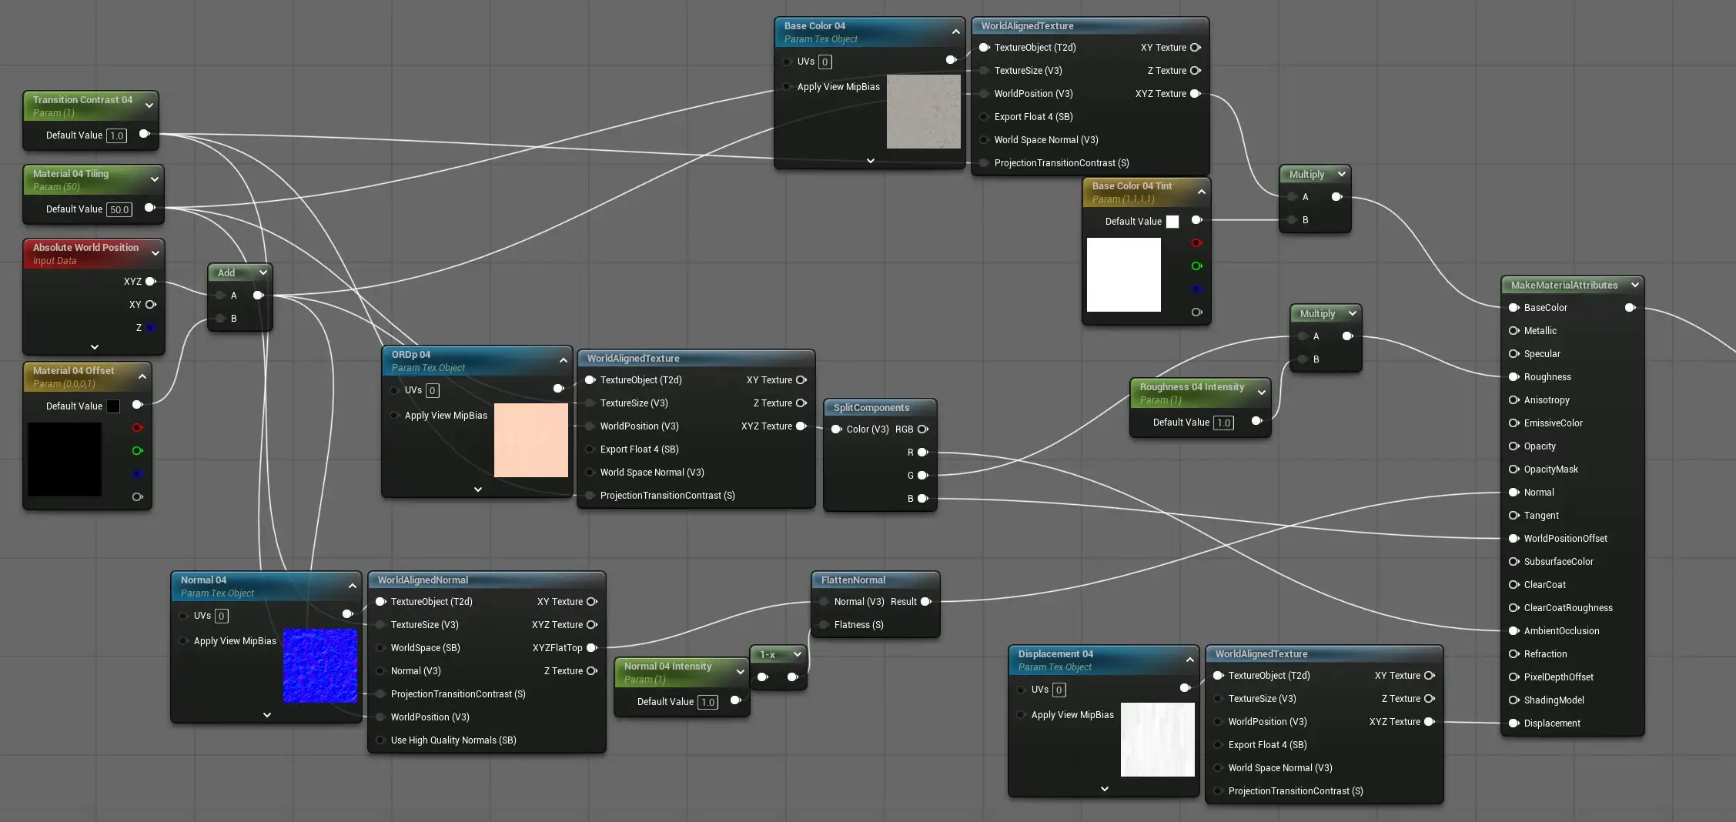
Task: Click the Roughness input pin on MakeMaterialAttributes
Action: point(1514,377)
